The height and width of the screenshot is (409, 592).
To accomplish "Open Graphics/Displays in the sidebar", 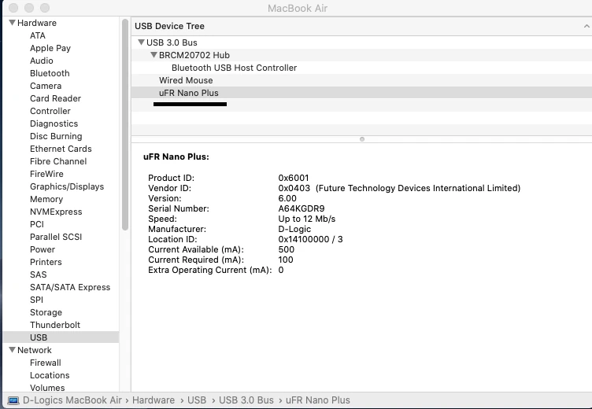I will 67,186.
